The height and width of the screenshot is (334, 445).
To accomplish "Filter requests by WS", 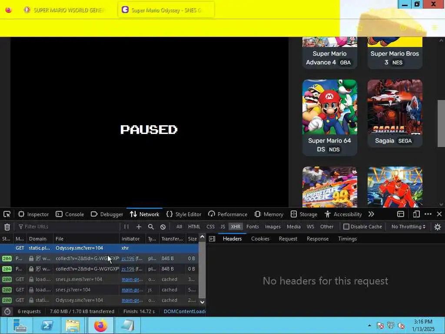I will pyautogui.click(x=310, y=227).
